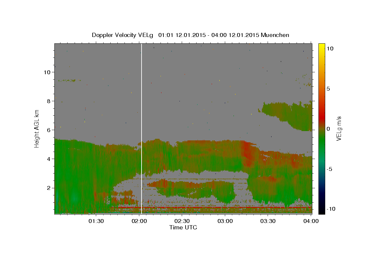This screenshot has width=386, height=257.
Task: Click the height tick label 8
Action: pyautogui.click(x=49, y=101)
